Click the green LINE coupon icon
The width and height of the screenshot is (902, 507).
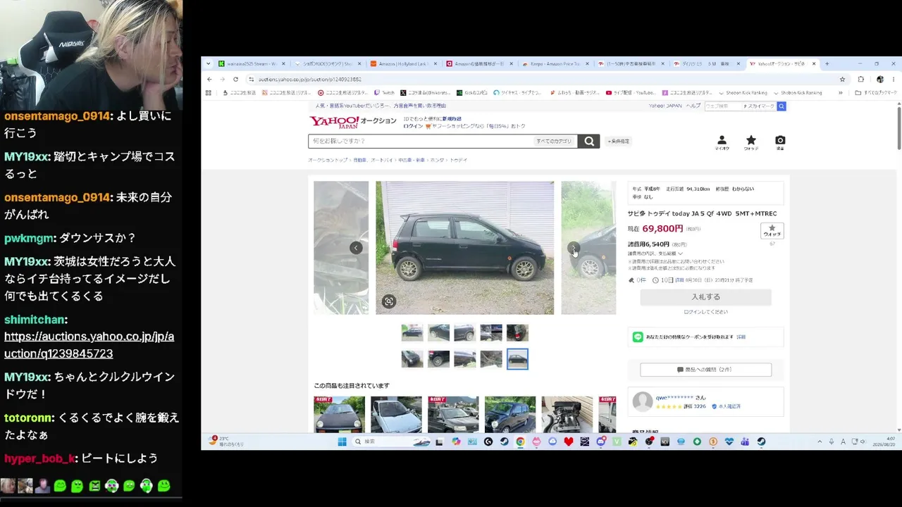[x=638, y=337]
